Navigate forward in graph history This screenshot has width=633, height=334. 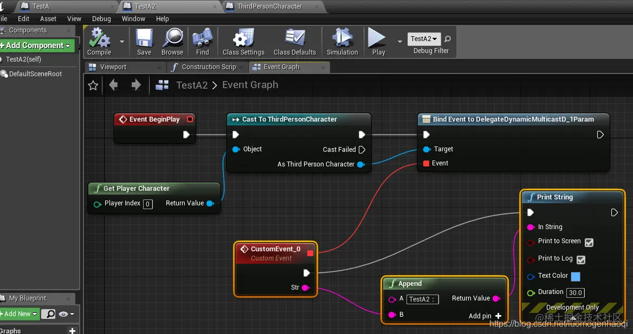(136, 85)
